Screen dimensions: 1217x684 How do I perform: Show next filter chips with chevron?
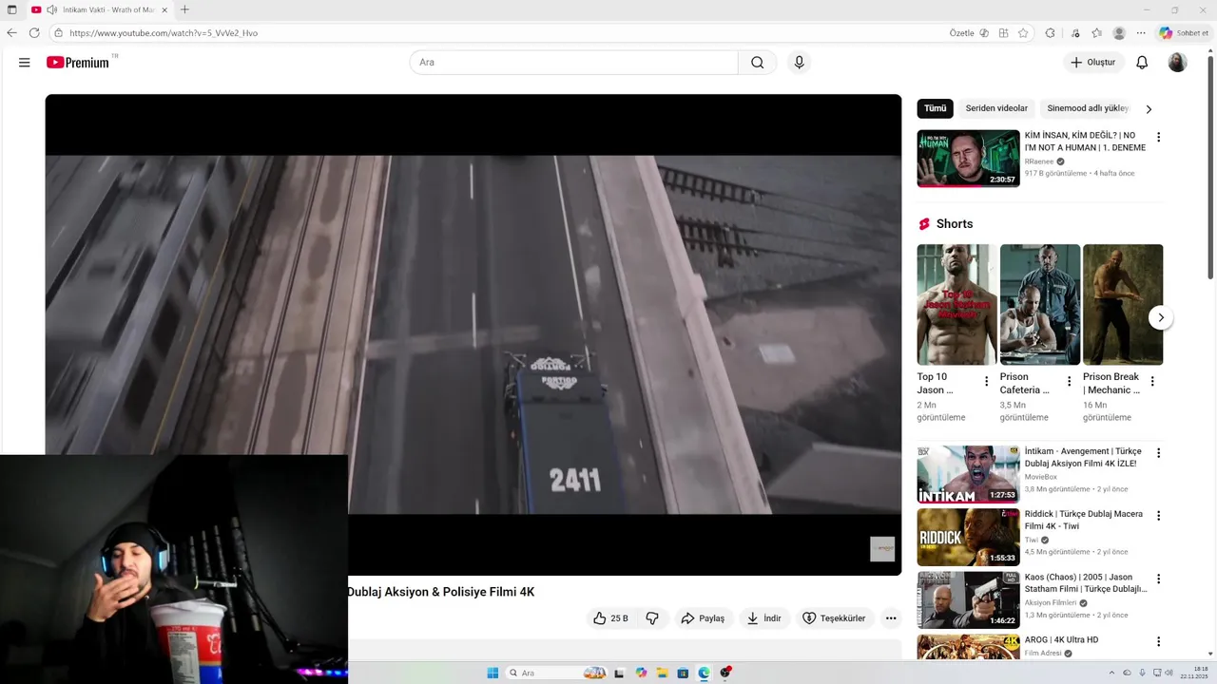tap(1149, 108)
